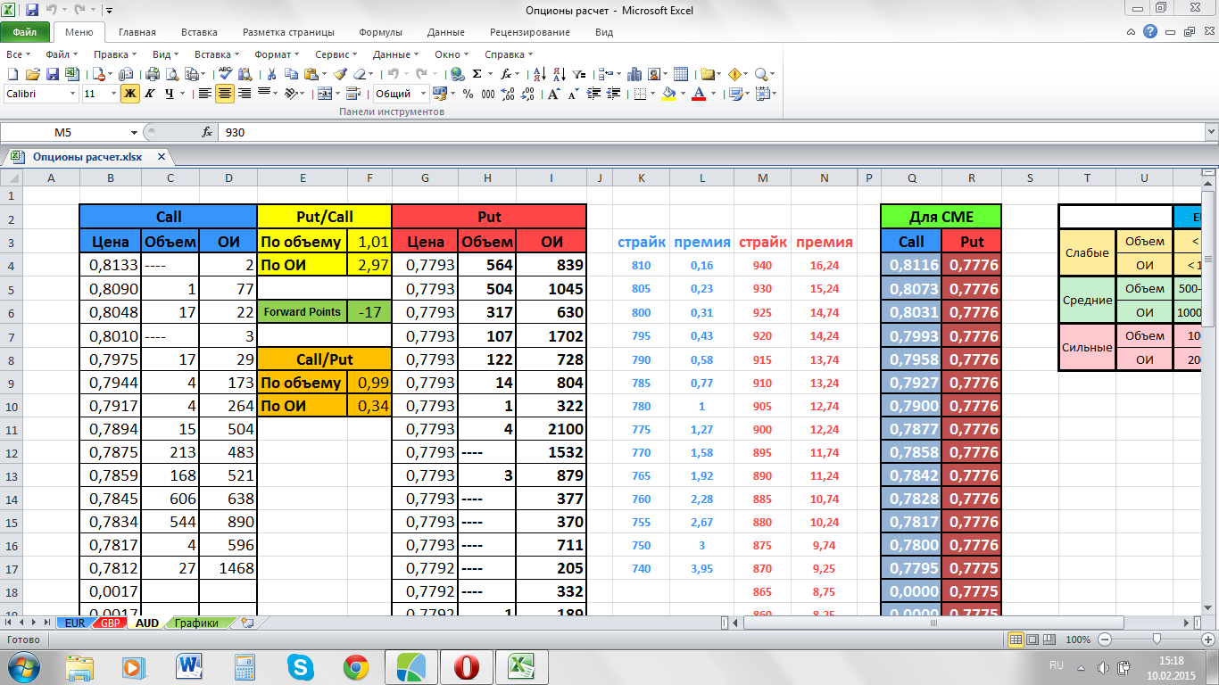Viewport: 1219px width, 685px height.
Task: Switch to the Главная ribbon tab
Action: point(137,32)
